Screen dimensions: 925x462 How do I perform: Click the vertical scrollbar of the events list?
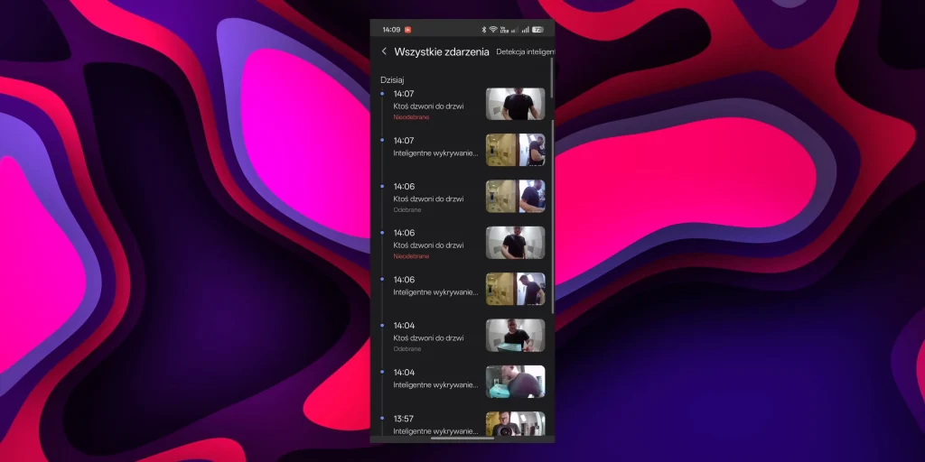click(552, 78)
